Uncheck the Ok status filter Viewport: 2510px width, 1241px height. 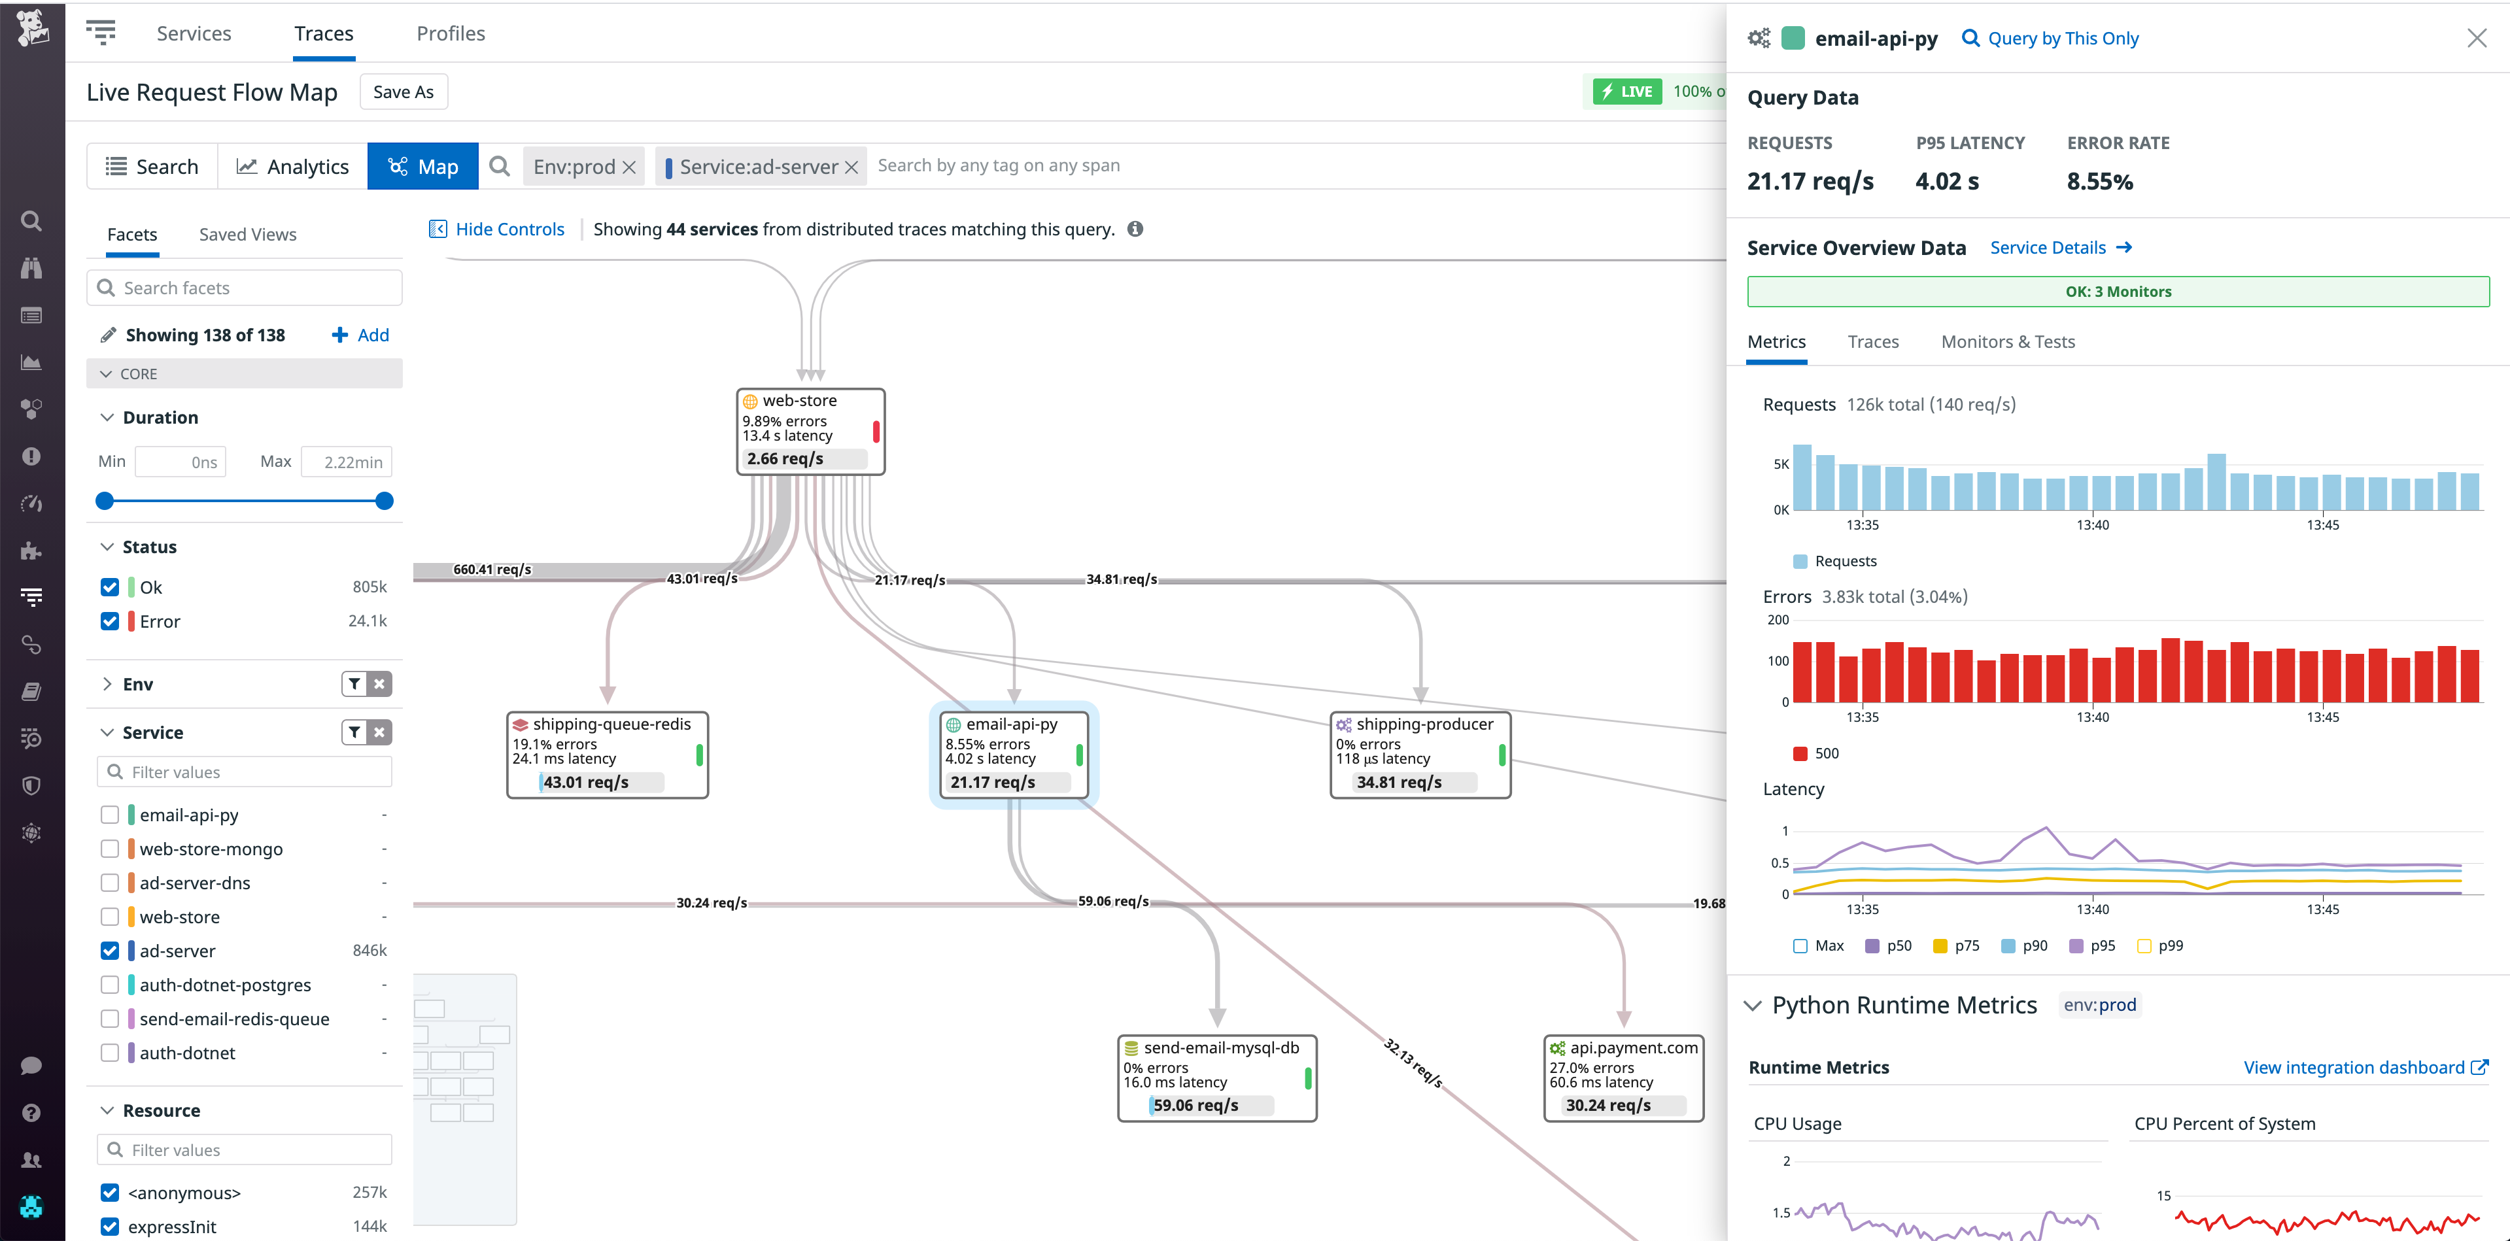pyautogui.click(x=109, y=586)
